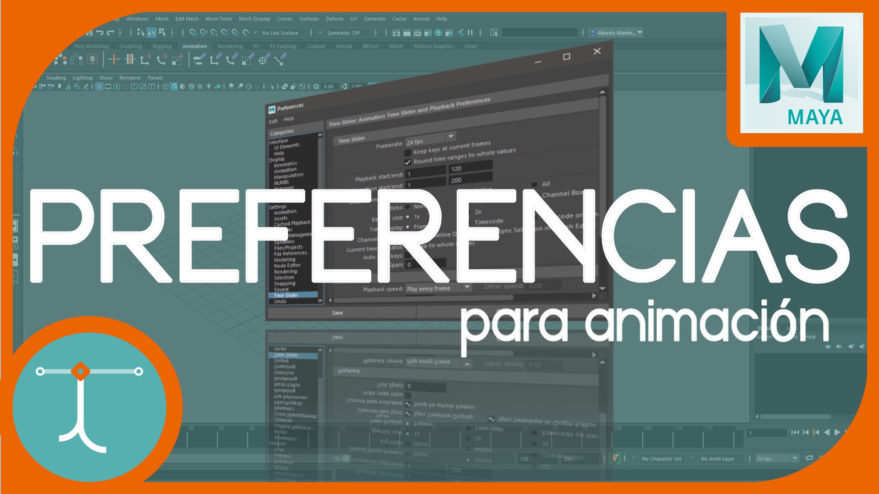
Task: Click the Undo arrow icon
Action: coord(100,33)
